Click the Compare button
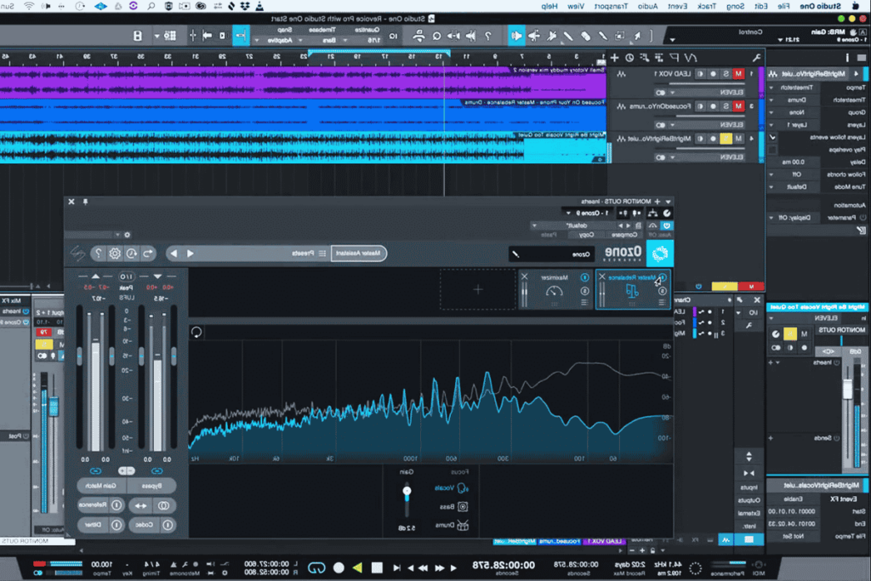Screen dimensions: 871x581 624,235
